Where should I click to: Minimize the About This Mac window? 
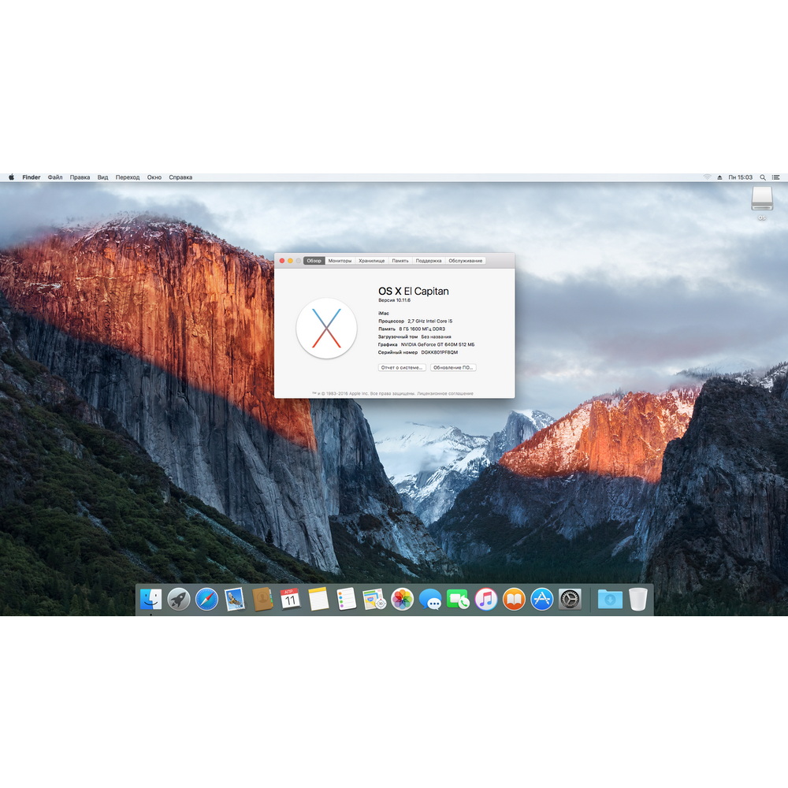coord(290,261)
